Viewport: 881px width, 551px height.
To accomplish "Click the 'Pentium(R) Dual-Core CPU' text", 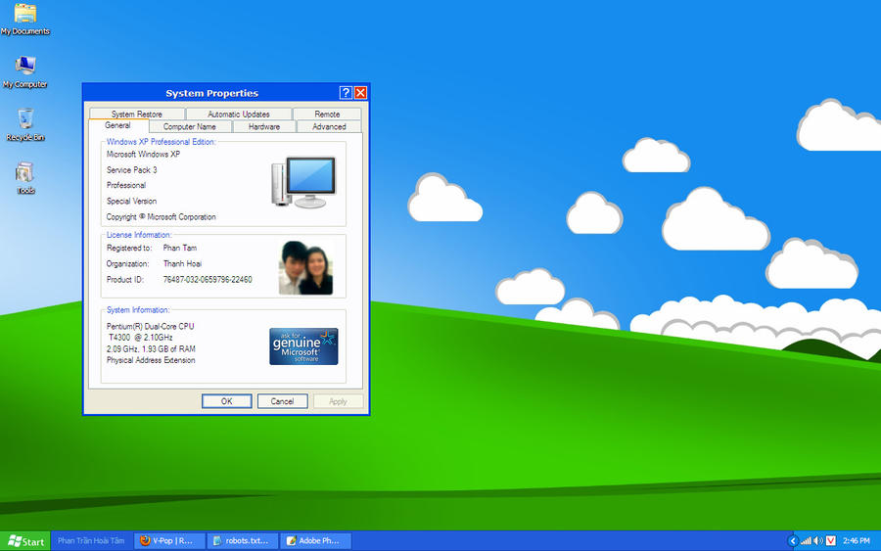I will tap(150, 326).
